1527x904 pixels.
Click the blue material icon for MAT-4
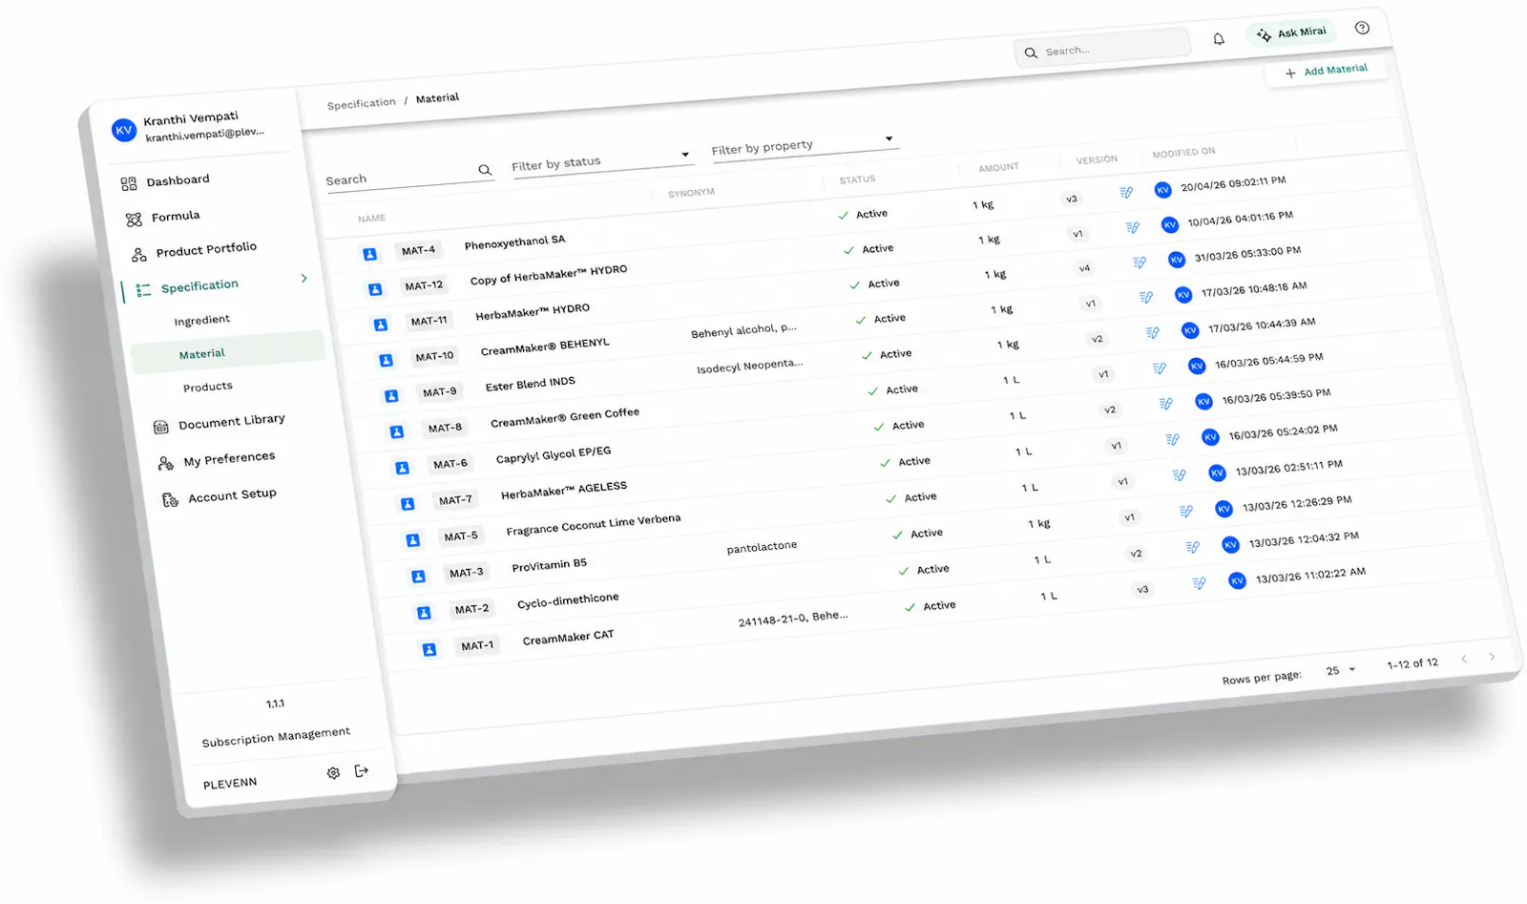click(x=369, y=254)
